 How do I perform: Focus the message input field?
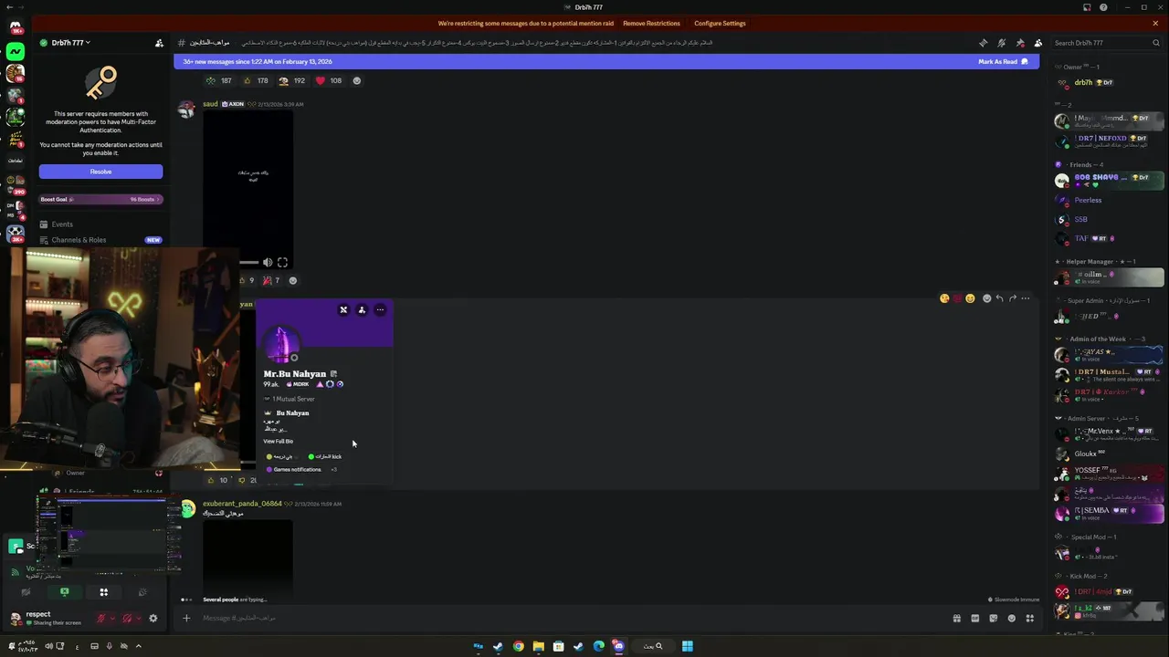[566, 618]
